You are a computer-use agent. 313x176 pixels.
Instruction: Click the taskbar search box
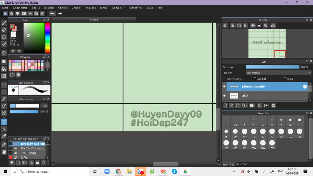click(x=50, y=171)
